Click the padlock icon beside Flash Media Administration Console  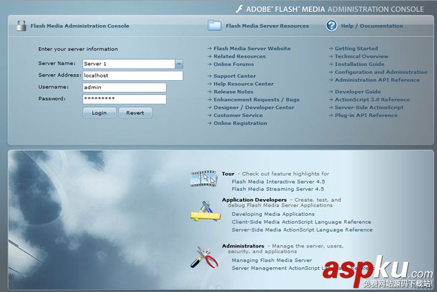[22, 26]
